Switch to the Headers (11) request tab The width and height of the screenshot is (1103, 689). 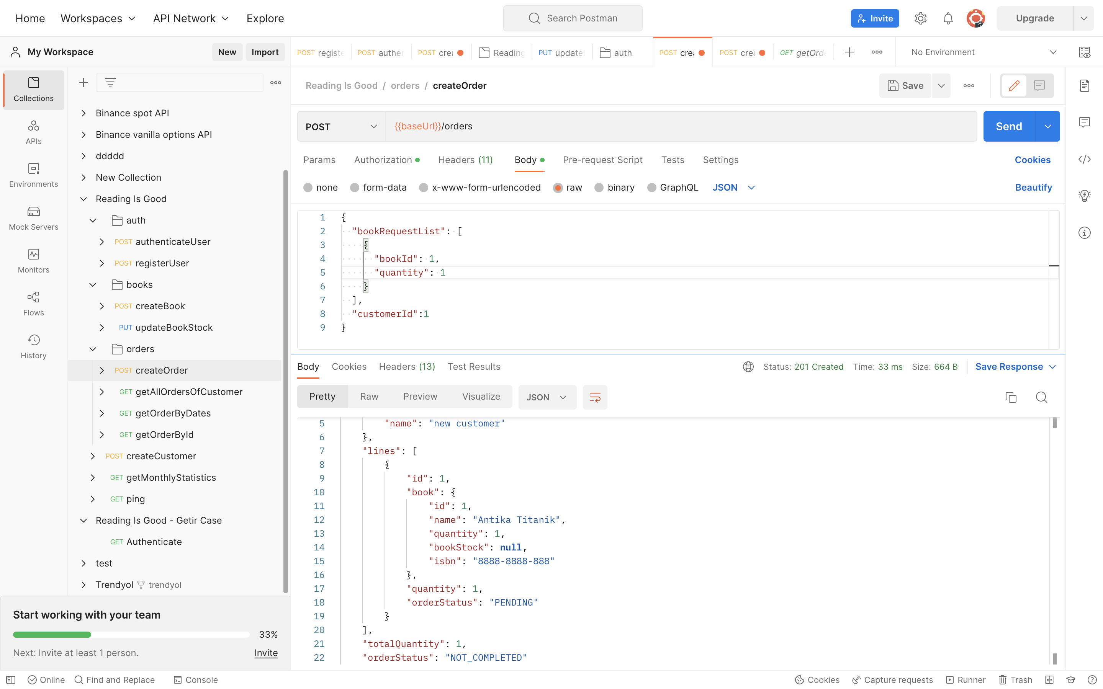coord(465,160)
